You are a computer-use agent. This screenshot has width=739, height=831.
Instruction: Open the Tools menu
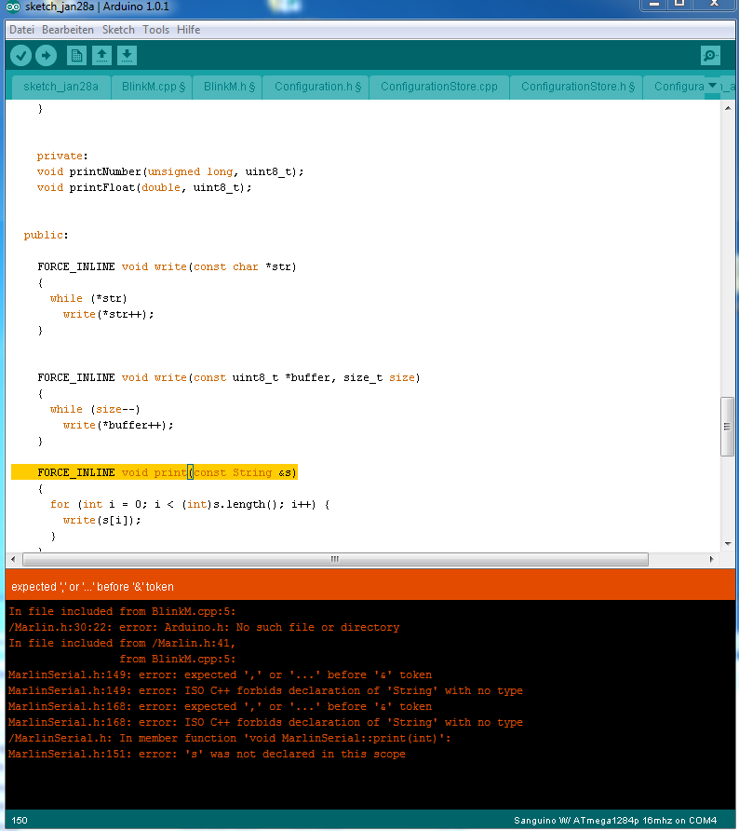pos(155,30)
